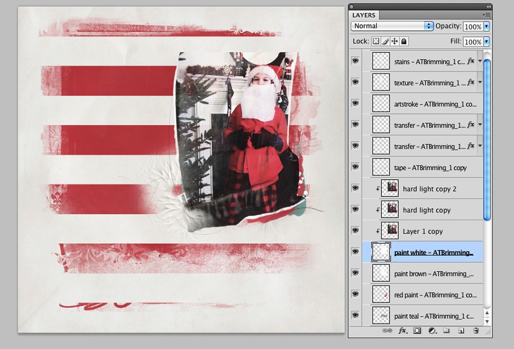Click the Fill value field
Image resolution: width=514 pixels, height=349 pixels.
[473, 42]
